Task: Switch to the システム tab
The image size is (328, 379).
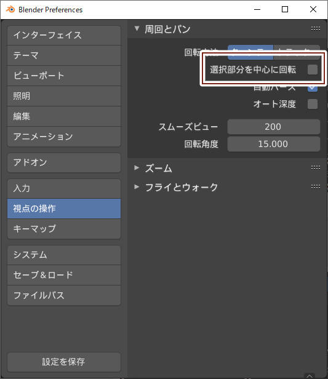Action: [x=64, y=255]
